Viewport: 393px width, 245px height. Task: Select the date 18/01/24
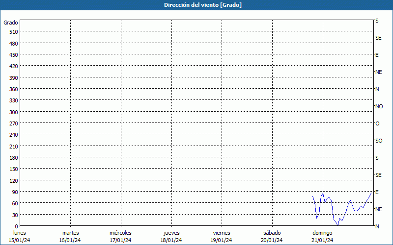point(171,240)
